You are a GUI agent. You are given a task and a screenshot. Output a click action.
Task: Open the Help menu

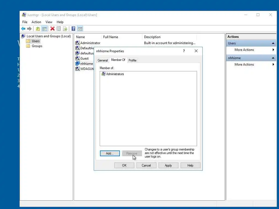point(60,22)
